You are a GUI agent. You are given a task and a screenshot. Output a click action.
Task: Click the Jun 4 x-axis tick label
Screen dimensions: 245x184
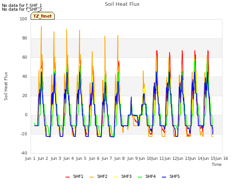(69, 158)
